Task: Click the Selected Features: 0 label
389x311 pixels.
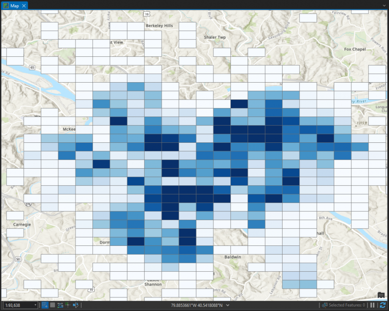Action: pos(346,305)
